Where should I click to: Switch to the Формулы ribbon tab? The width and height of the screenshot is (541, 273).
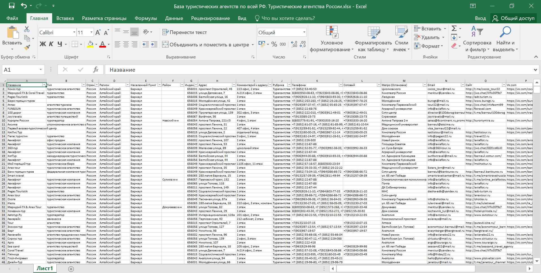[145, 18]
